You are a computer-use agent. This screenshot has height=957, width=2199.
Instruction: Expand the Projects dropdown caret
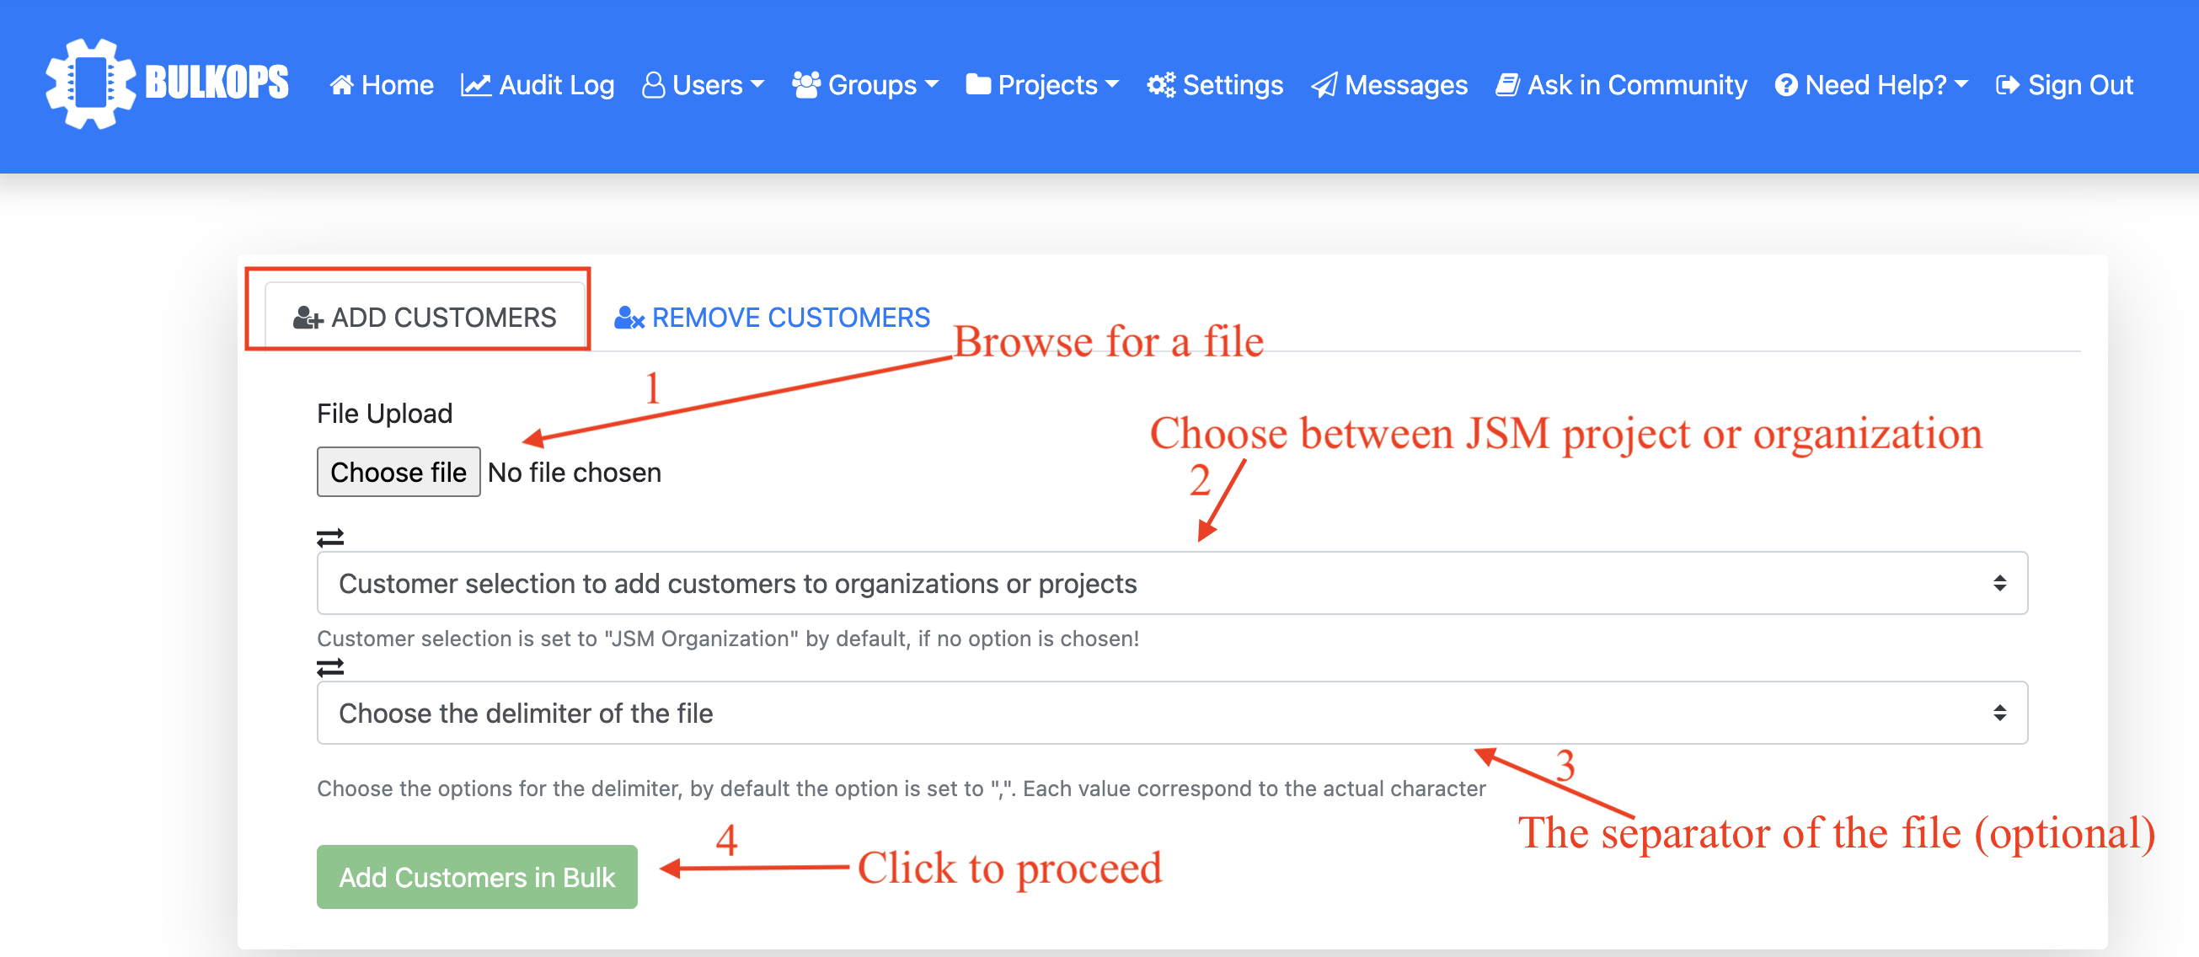(x=1112, y=84)
